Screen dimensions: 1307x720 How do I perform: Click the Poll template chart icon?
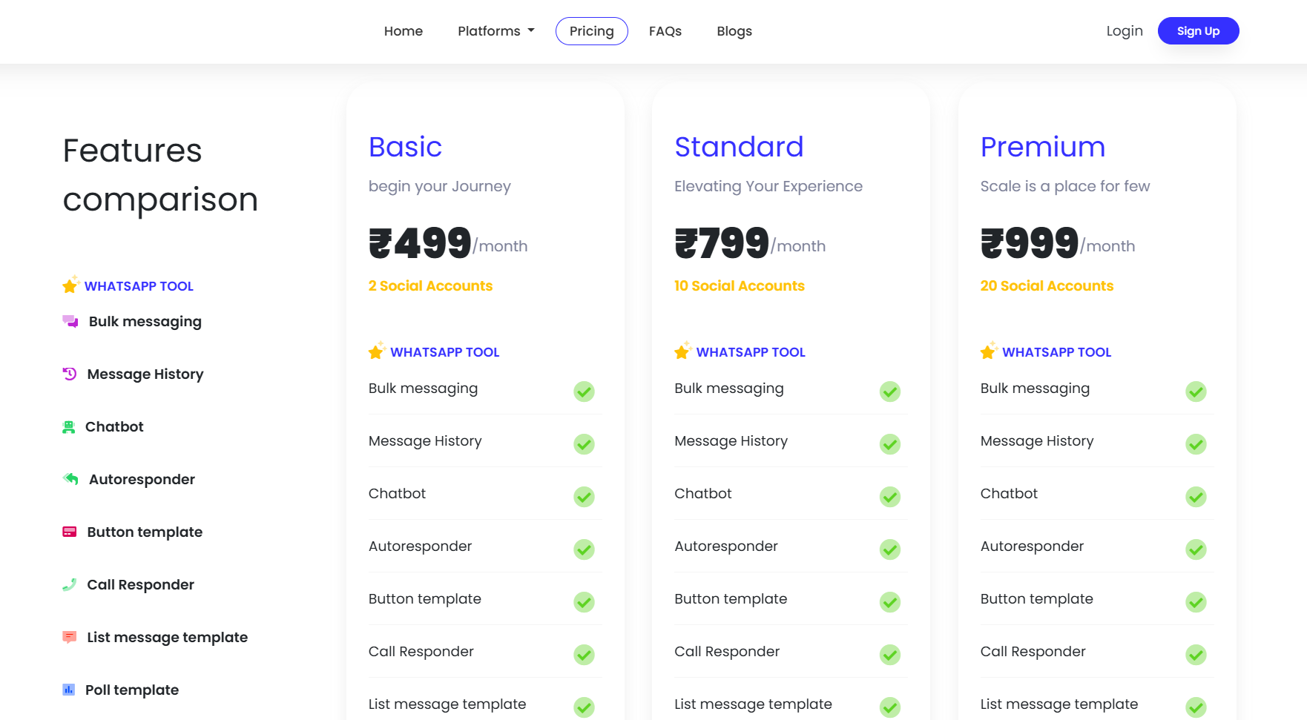tap(69, 690)
